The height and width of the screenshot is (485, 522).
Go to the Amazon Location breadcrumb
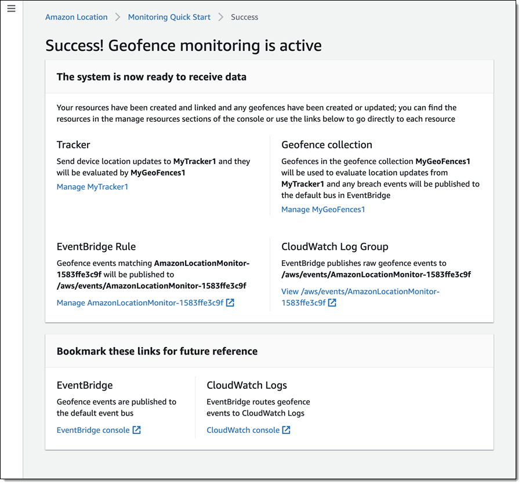click(77, 17)
